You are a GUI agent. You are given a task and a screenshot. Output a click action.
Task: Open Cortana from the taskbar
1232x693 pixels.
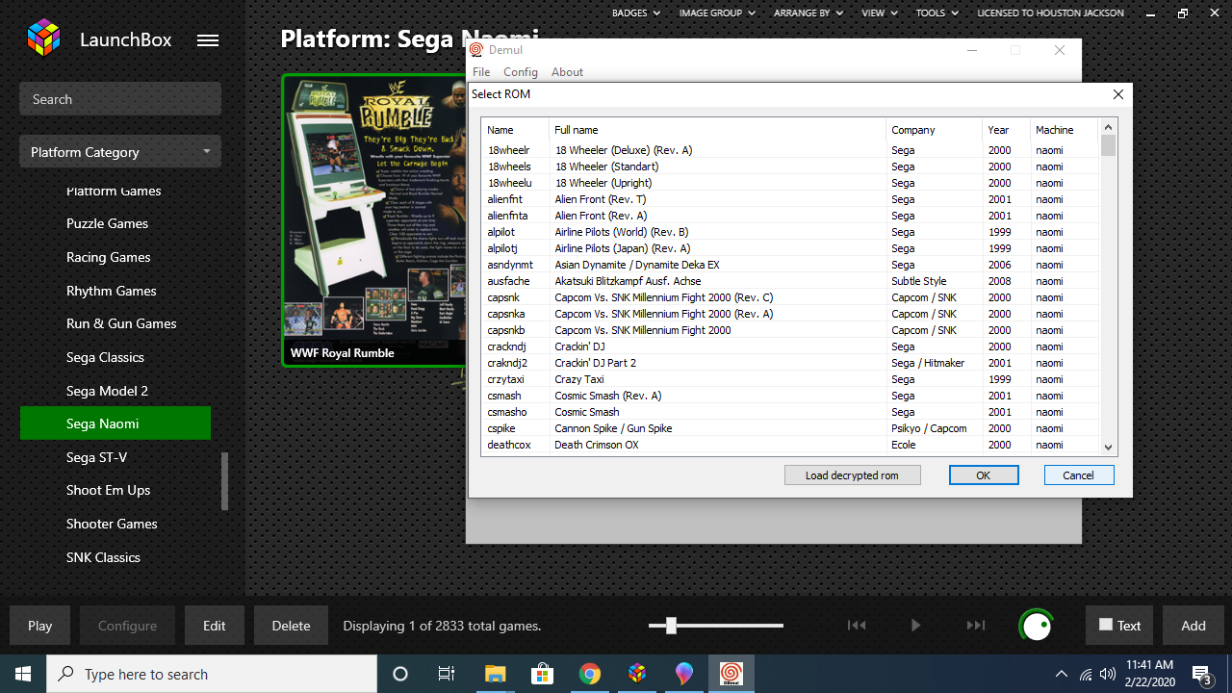click(400, 674)
